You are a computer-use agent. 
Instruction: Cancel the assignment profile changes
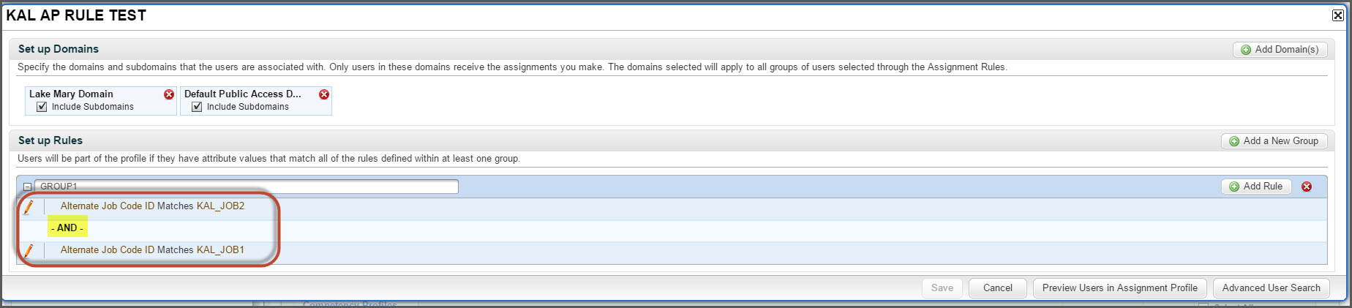(x=998, y=288)
